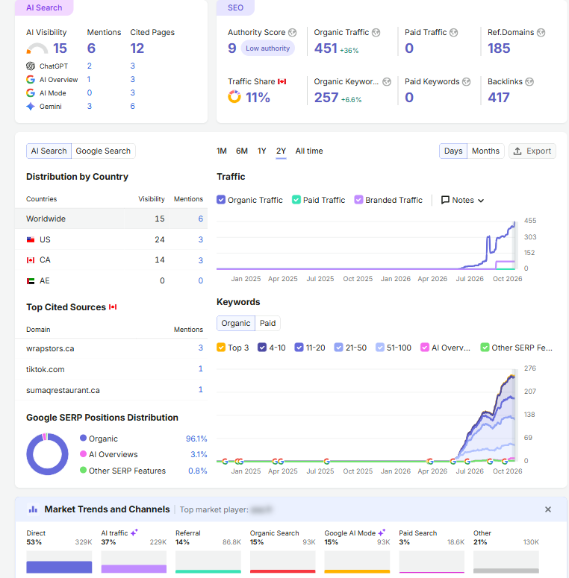The image size is (569, 578).
Task: Click the Notes speech bubble icon
Action: [445, 200]
